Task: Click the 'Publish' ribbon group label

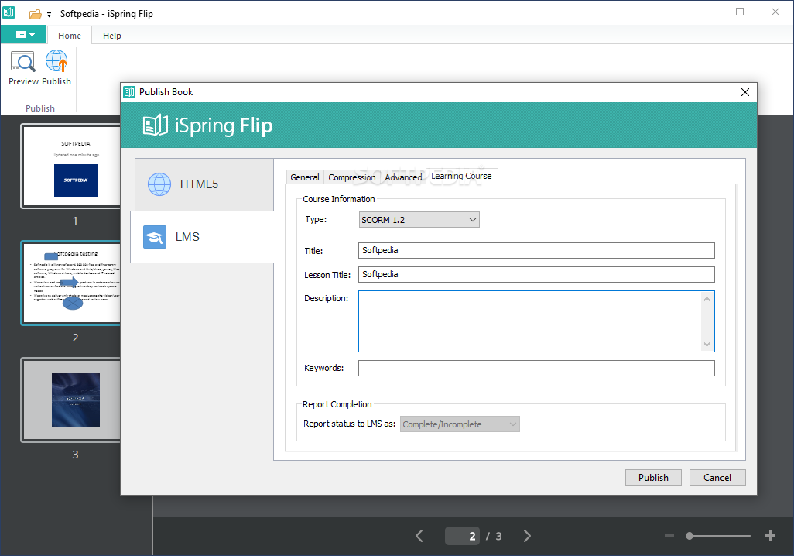Action: [40, 108]
